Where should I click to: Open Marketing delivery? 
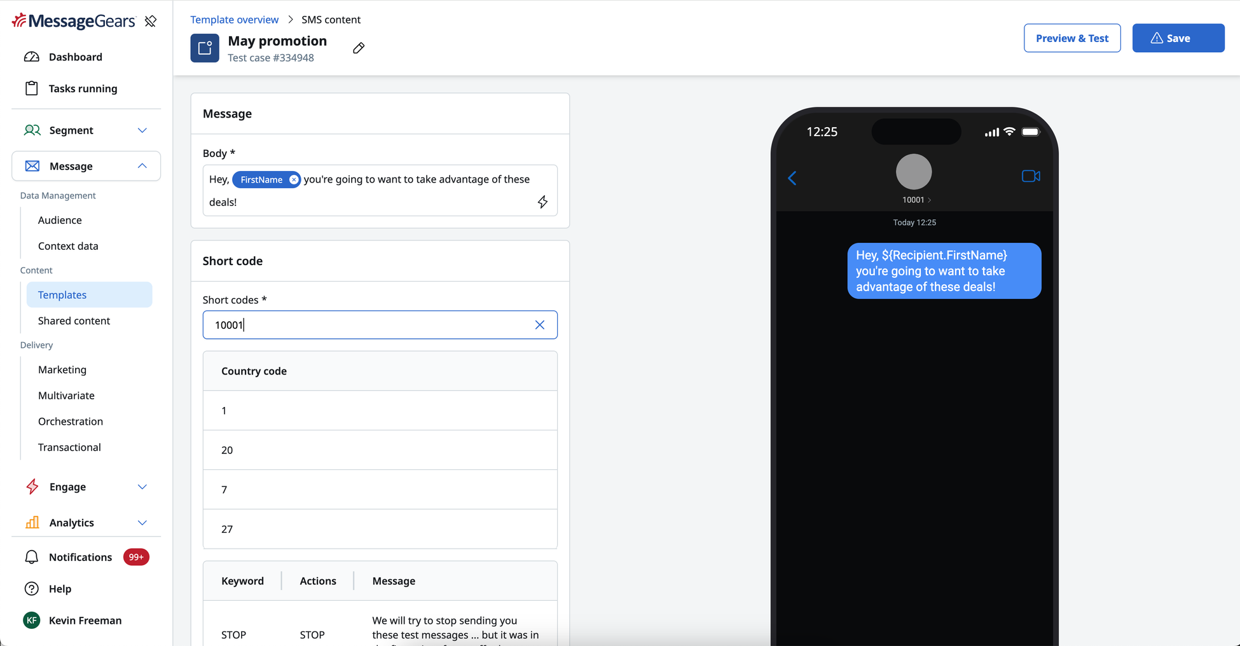[62, 369]
